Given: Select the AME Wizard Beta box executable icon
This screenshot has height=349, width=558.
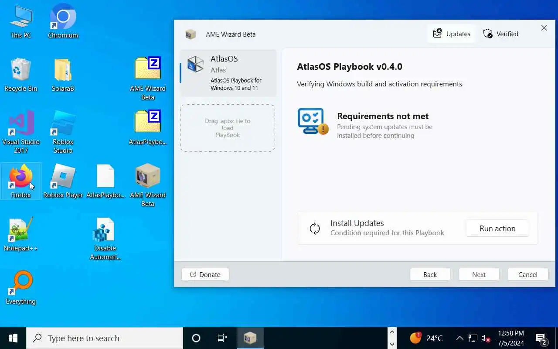Looking at the screenshot, I should pos(148,185).
